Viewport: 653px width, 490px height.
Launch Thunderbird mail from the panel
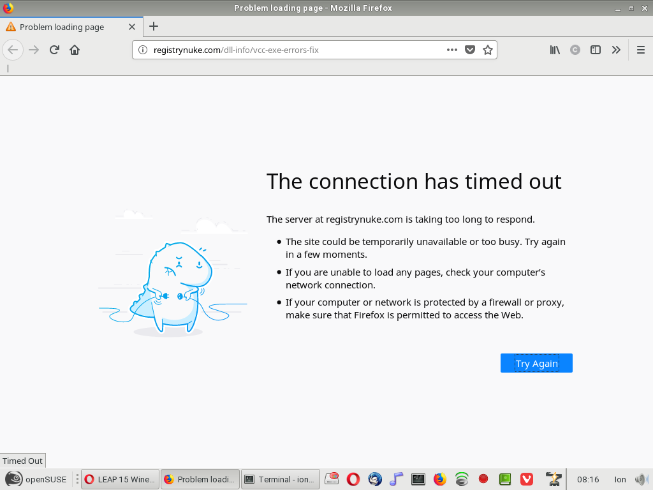click(x=375, y=479)
